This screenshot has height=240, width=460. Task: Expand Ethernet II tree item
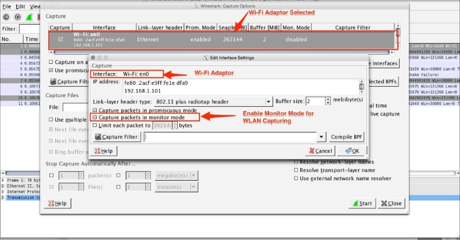tap(3, 186)
